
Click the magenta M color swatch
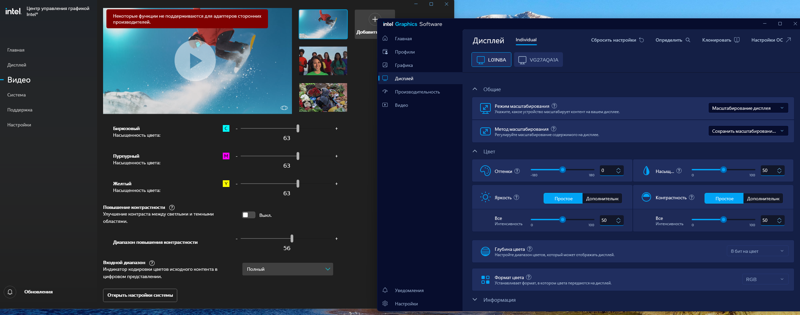(226, 156)
